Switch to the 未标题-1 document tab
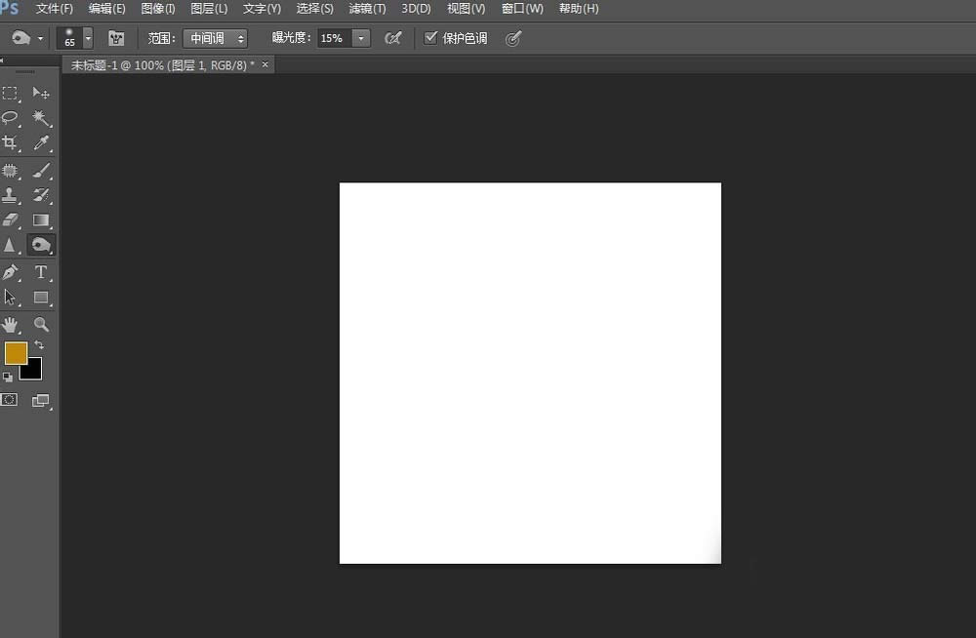The height and width of the screenshot is (638, 976). (162, 64)
